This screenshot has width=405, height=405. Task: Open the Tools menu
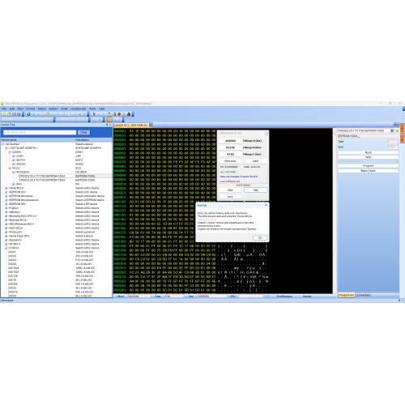pos(92,109)
